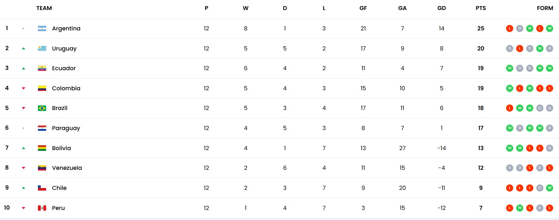This screenshot has height=220, width=559.
Task: Open the Ecuador team link
Action: 64,68
